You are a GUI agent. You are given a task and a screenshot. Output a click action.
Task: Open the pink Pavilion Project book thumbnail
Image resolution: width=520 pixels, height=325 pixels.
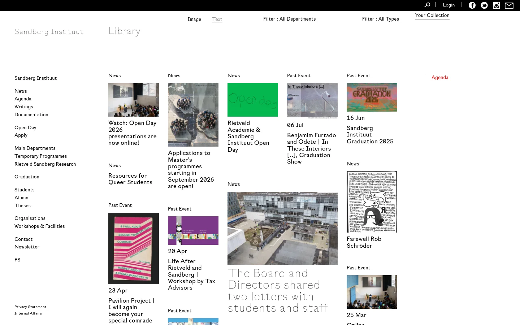pyautogui.click(x=134, y=248)
